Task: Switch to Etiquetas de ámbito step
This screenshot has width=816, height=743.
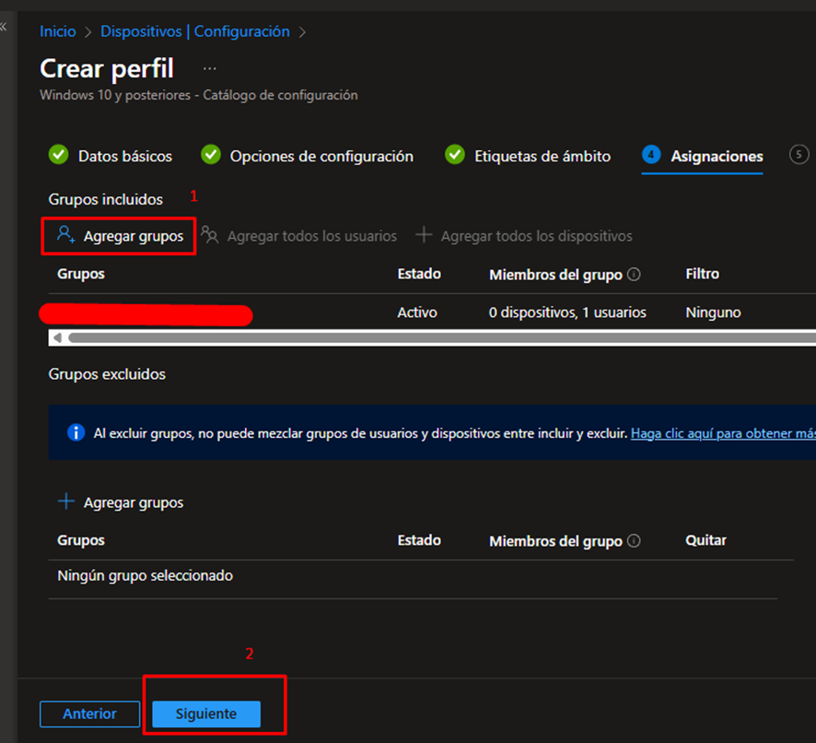Action: tap(529, 156)
